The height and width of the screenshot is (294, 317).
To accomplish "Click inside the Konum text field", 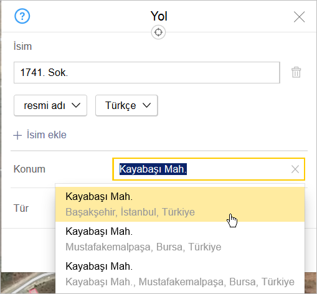I will (209, 169).
